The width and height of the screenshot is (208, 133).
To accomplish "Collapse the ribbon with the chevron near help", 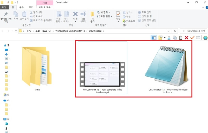I will [x=203, y=8].
